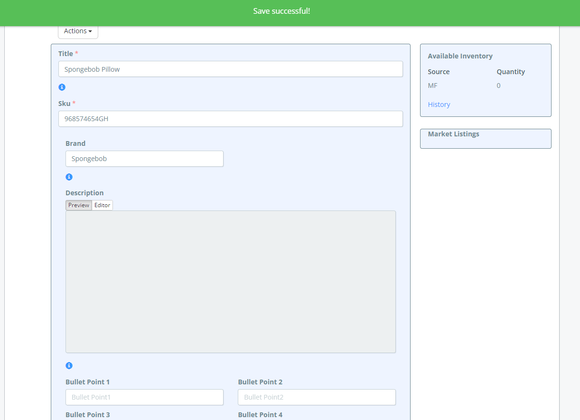This screenshot has width=580, height=420.
Task: Click the info icon below Title field
Action: click(62, 87)
